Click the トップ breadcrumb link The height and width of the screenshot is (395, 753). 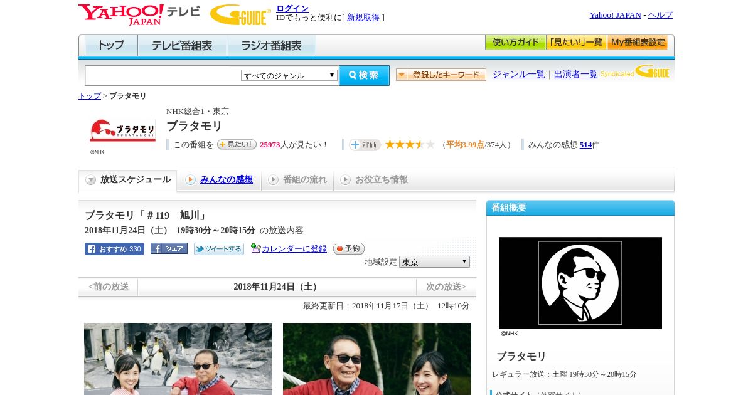90,96
